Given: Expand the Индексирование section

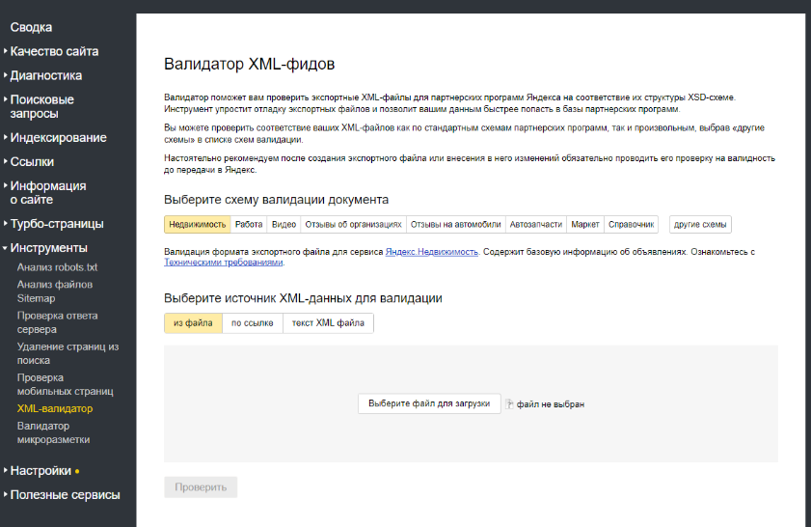Looking at the screenshot, I should tap(58, 138).
